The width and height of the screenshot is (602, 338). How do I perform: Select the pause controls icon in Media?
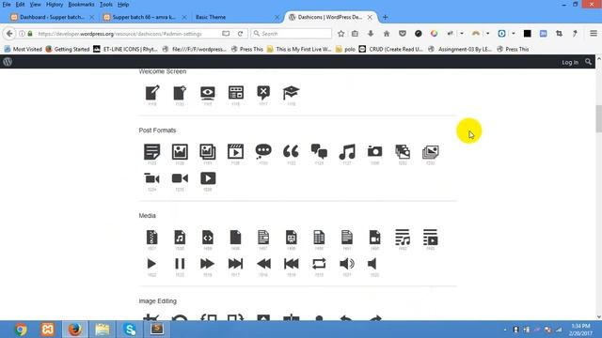pyautogui.click(x=180, y=264)
